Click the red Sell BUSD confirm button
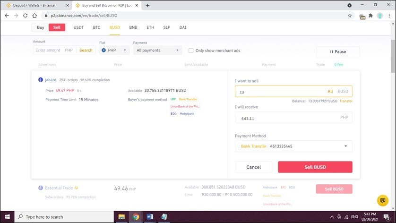396x223 pixels. (x=315, y=167)
